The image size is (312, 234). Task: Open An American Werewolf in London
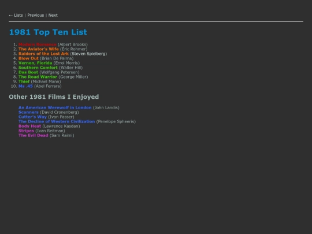click(x=55, y=107)
